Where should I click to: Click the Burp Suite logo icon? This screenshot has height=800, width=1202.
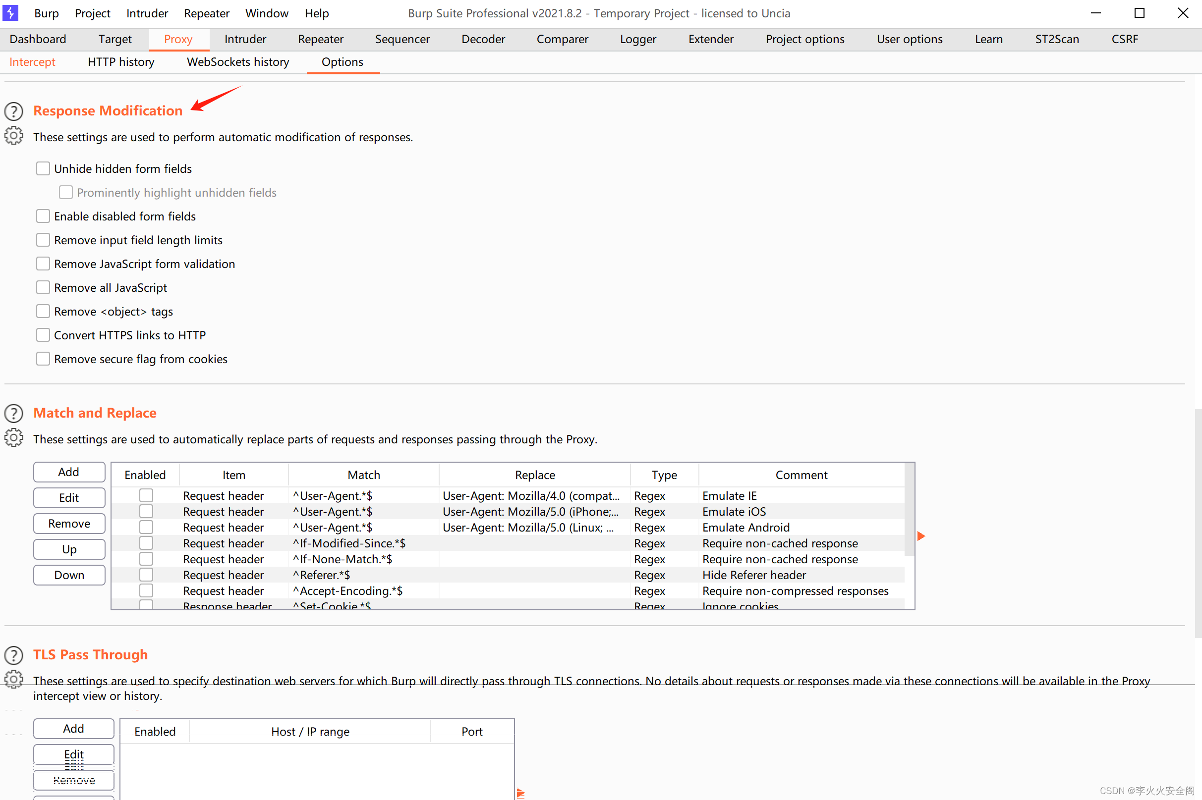click(11, 13)
